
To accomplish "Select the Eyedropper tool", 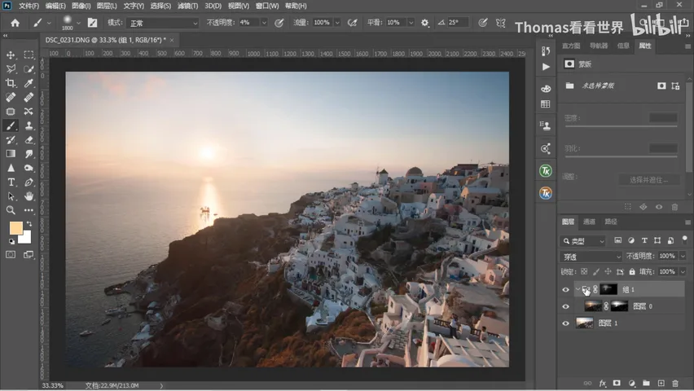I will click(29, 83).
